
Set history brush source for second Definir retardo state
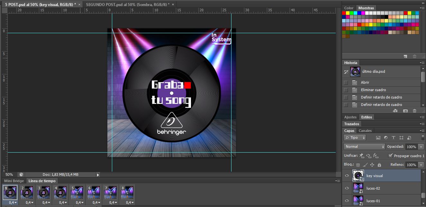346,105
